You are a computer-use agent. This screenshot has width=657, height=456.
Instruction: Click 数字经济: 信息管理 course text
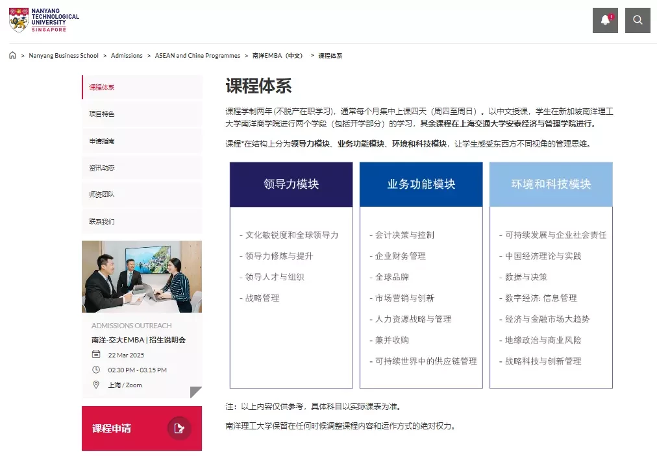(x=541, y=298)
